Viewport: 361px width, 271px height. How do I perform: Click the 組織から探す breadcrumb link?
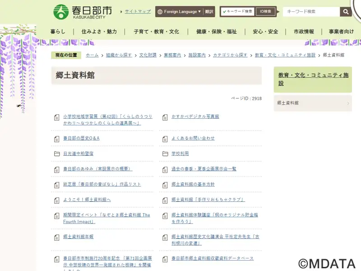119,55
